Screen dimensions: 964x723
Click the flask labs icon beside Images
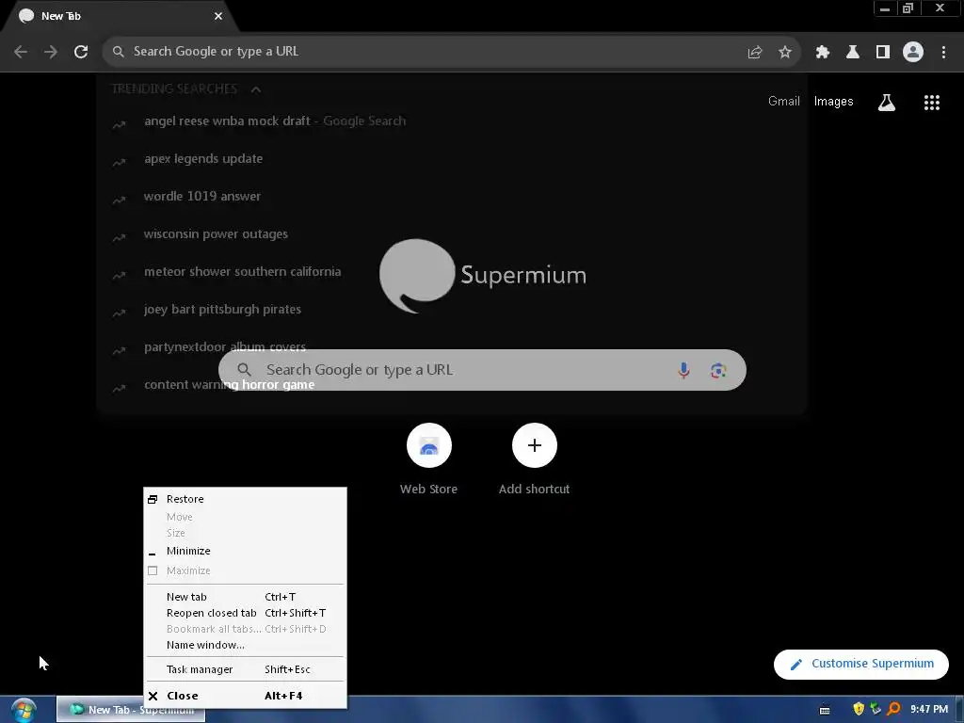coord(887,103)
